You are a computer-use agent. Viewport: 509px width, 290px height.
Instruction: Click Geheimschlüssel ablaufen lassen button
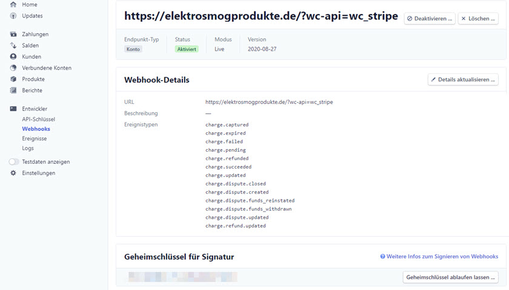point(451,277)
